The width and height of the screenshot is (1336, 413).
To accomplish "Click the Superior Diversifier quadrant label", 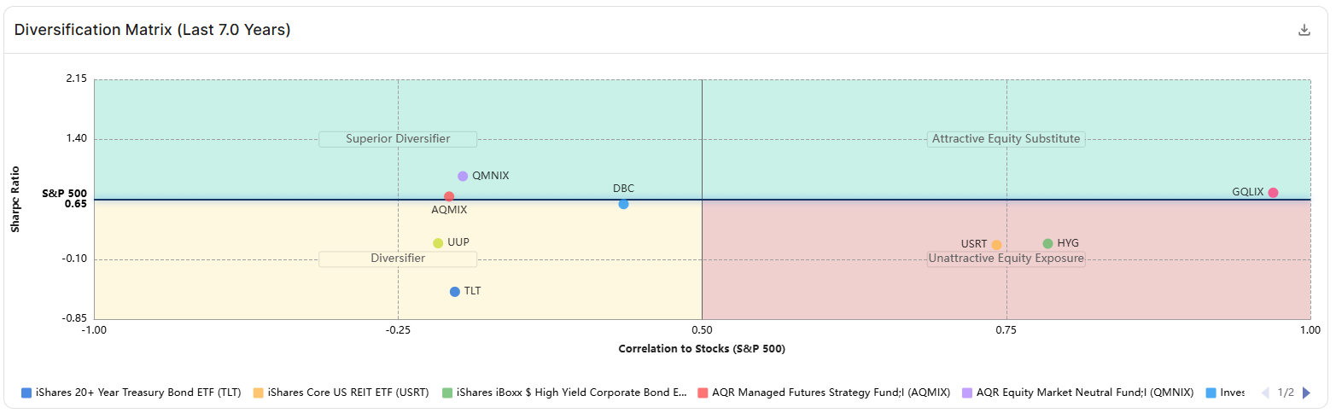I will click(398, 139).
